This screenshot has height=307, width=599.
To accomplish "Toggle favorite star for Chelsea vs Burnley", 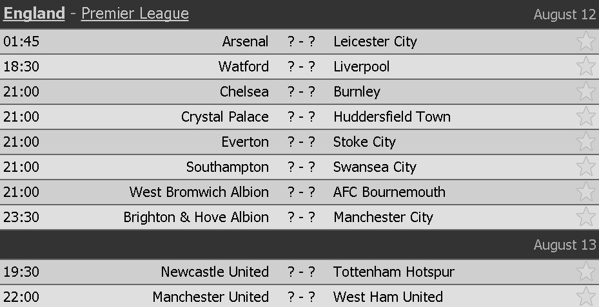I will [x=585, y=91].
